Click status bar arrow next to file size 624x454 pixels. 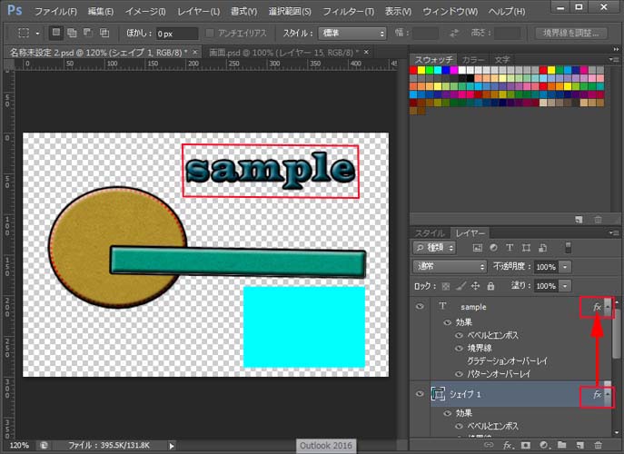tap(172, 446)
